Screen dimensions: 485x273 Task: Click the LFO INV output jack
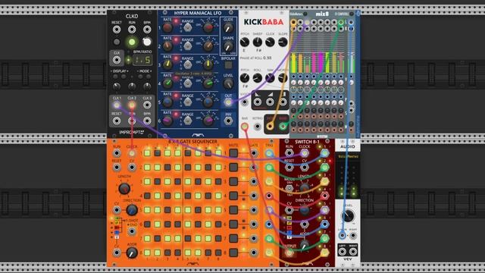pyautogui.click(x=228, y=121)
